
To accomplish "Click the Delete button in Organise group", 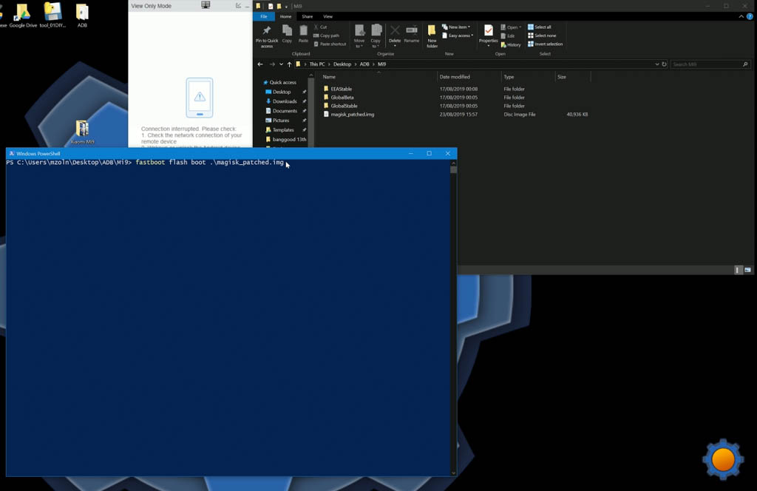I will 395,35.
